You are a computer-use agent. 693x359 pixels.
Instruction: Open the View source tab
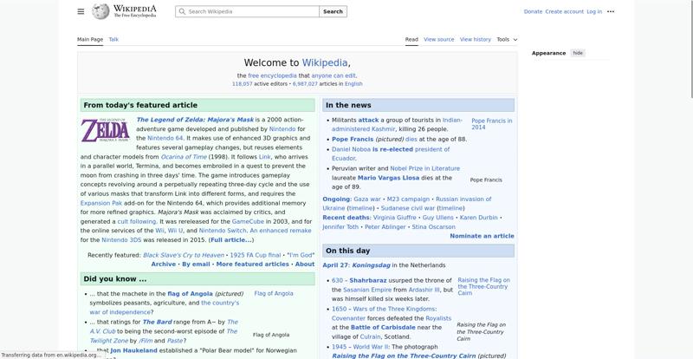(439, 39)
